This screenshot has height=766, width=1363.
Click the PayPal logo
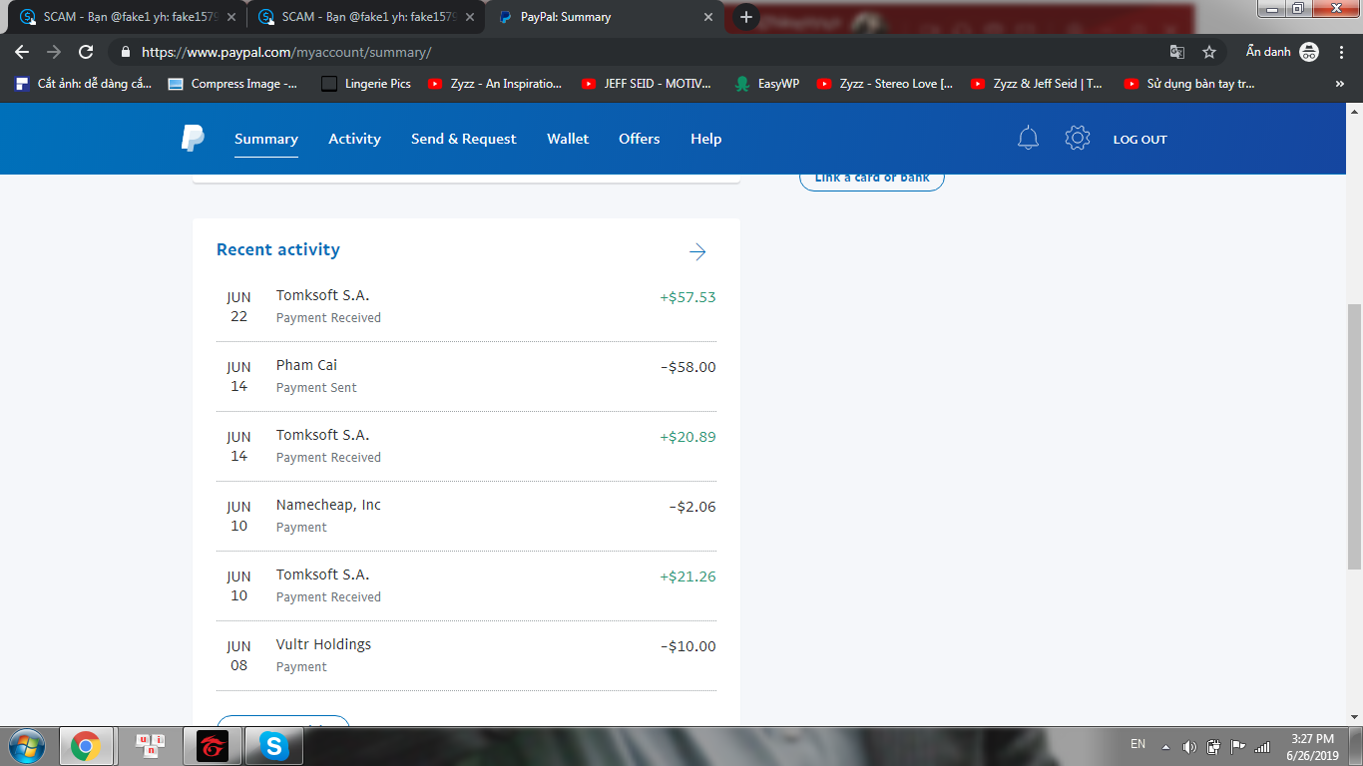[x=193, y=139]
